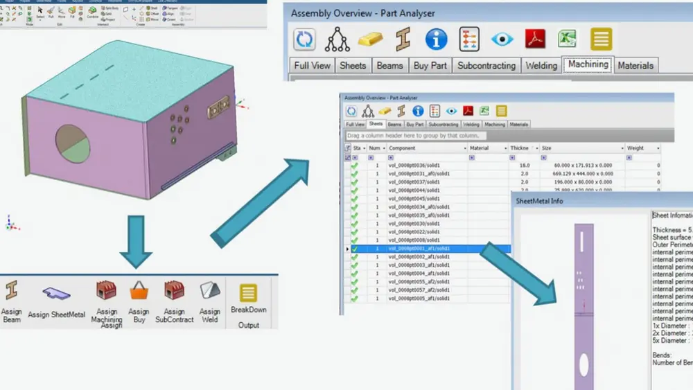The image size is (693, 390).
Task: Export to Excel using the spreadsheet icon
Action: pos(568,39)
